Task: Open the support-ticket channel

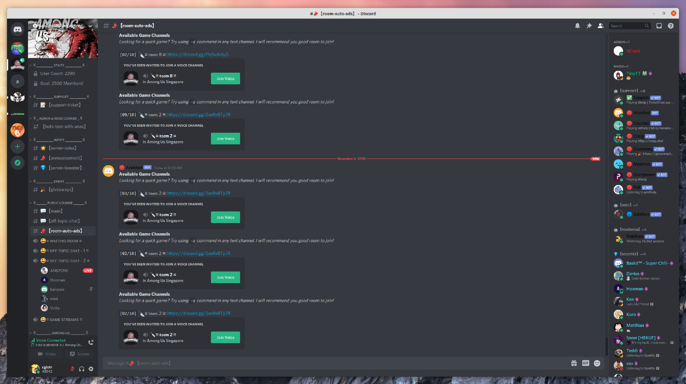Action: [63, 105]
